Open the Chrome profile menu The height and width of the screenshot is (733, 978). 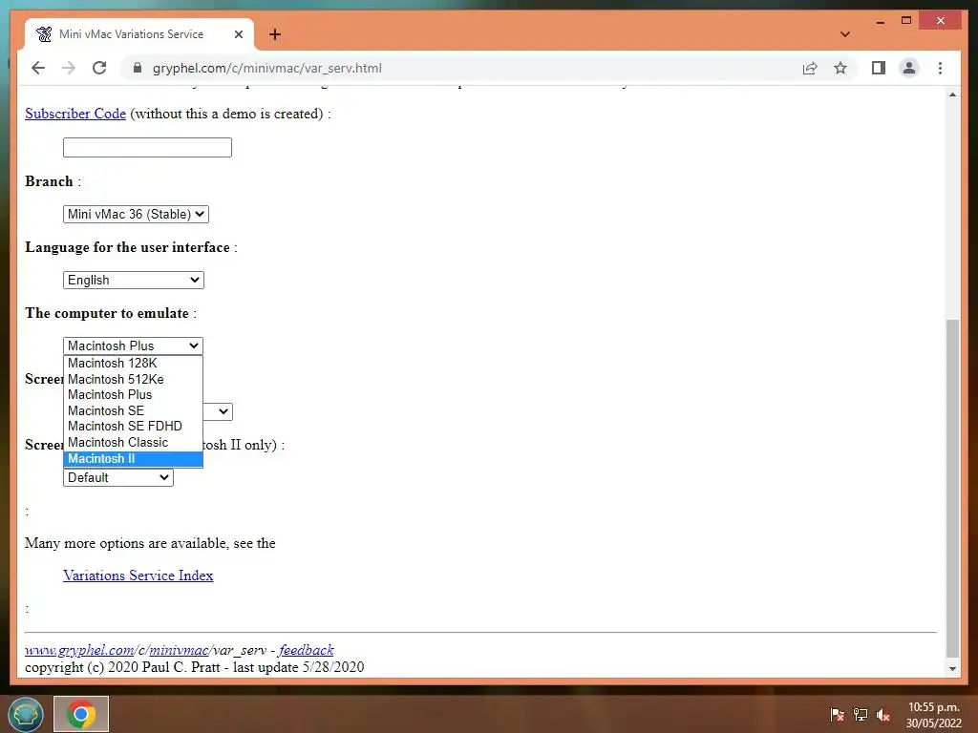[x=909, y=68]
